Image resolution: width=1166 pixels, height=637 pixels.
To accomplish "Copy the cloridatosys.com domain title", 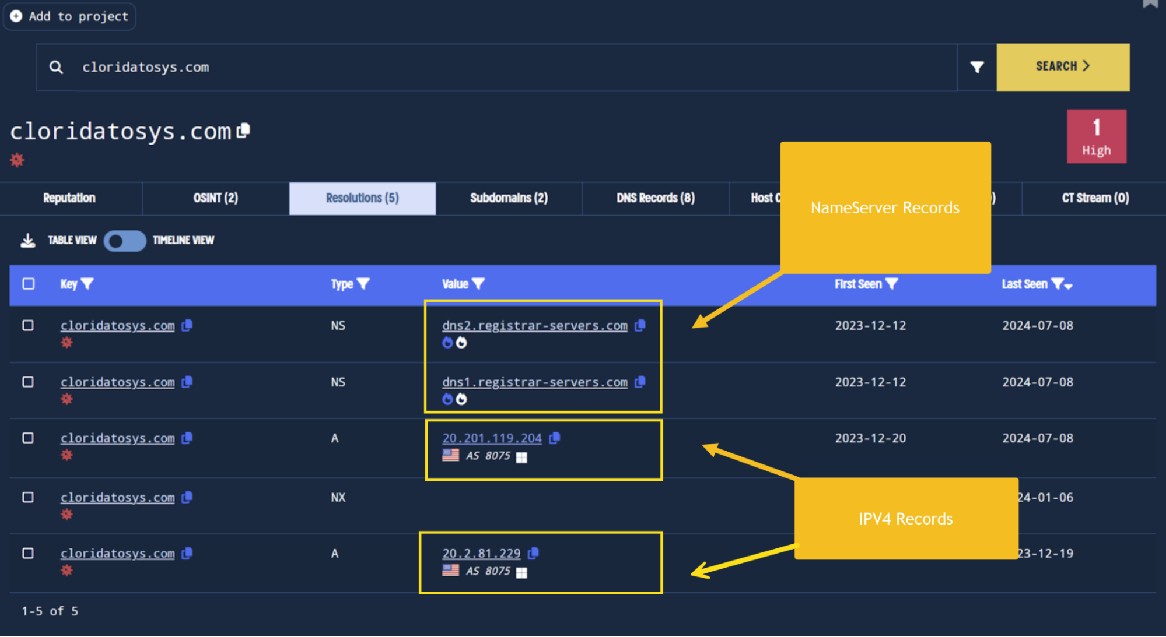I will pyautogui.click(x=244, y=131).
